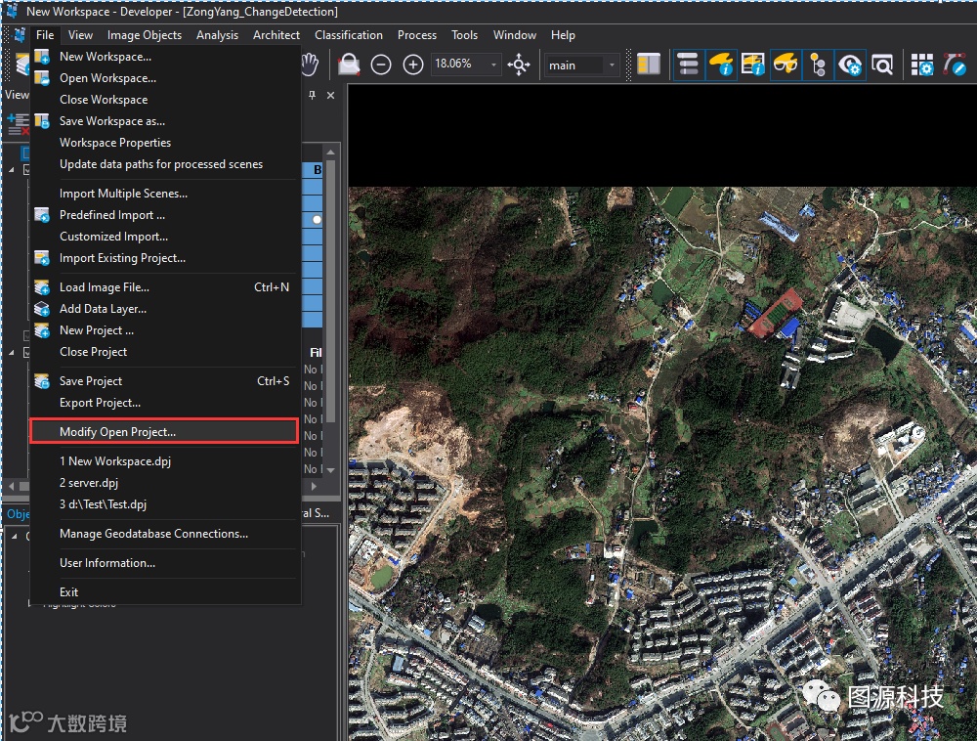The height and width of the screenshot is (741, 977).
Task: Open the Feature View eye icon
Action: [x=850, y=65]
